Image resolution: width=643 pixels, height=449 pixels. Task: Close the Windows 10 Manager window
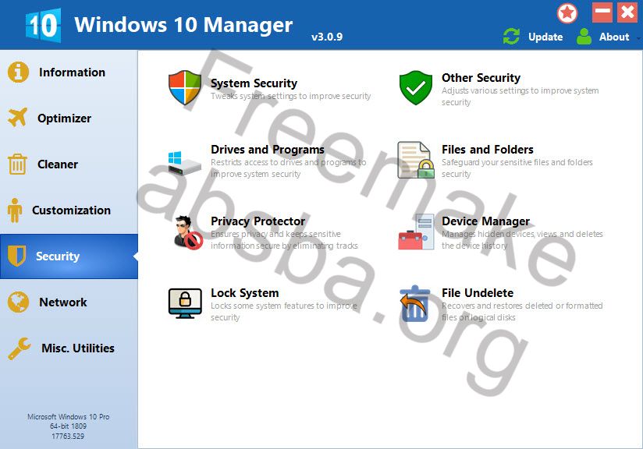(x=627, y=12)
